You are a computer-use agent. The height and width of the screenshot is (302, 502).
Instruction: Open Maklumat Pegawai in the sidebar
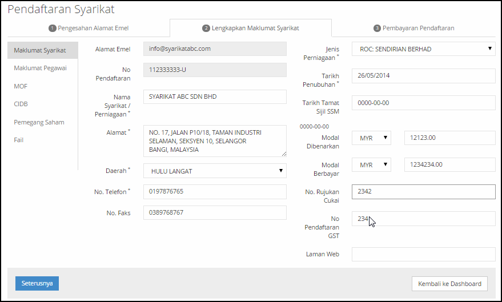point(40,68)
